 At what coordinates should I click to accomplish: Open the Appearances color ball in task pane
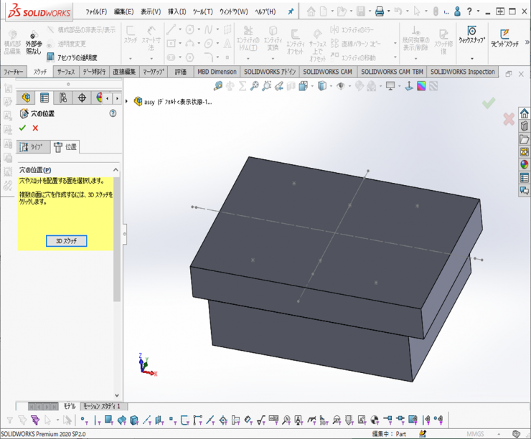click(525, 164)
